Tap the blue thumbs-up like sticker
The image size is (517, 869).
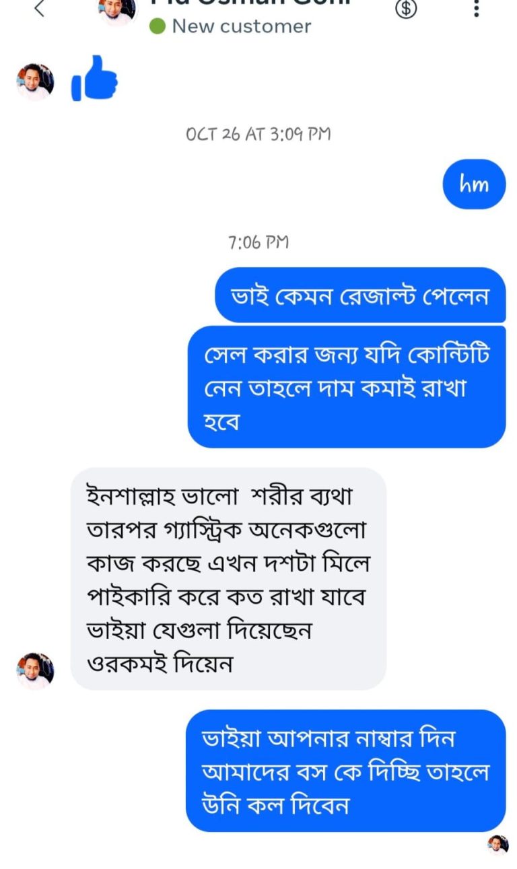coord(94,79)
